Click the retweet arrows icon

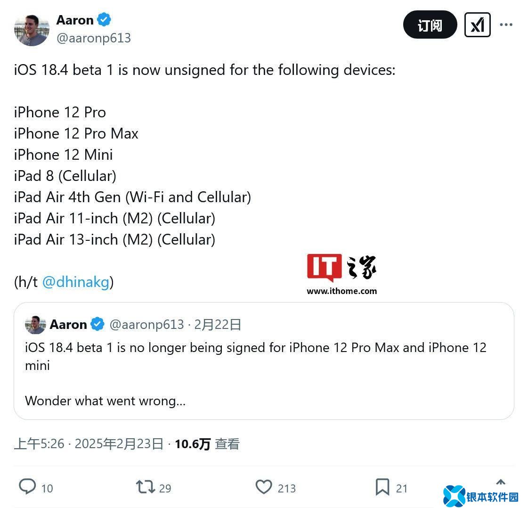coord(146,487)
